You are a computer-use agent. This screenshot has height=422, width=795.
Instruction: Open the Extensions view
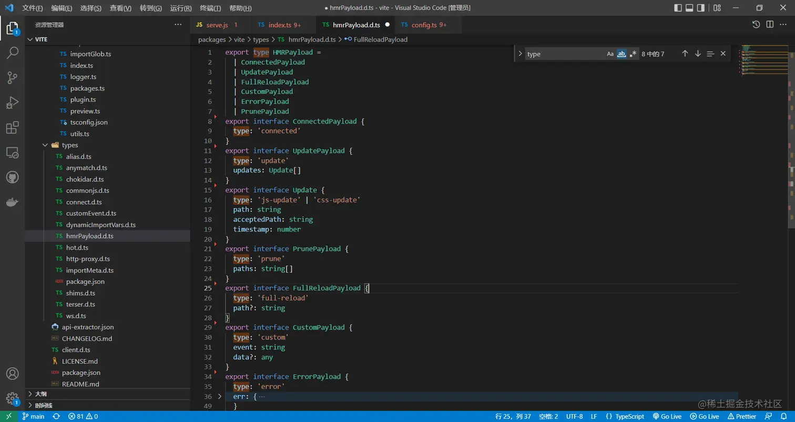tap(12, 128)
